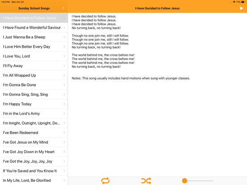Tap chevron beside I Have Found a Wonderful Saviour

(64, 28)
